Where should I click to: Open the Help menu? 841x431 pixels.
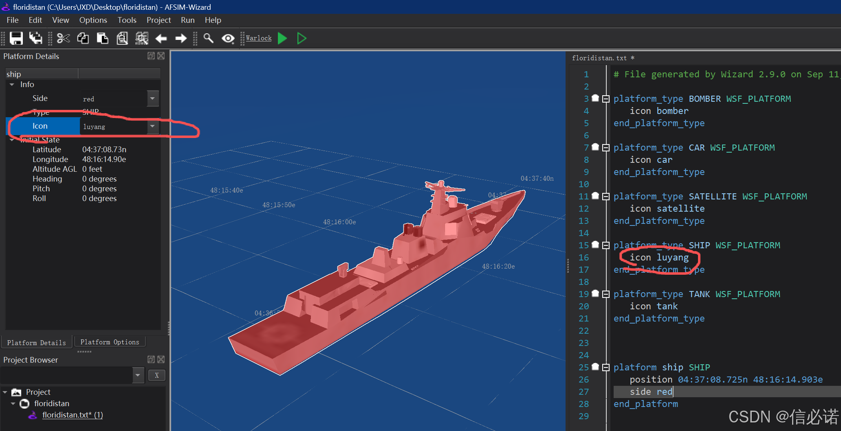click(x=213, y=20)
